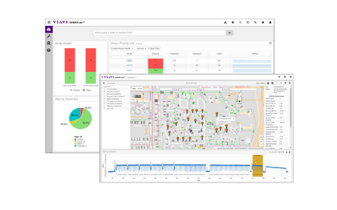The height and width of the screenshot is (210, 337).
Task: Click the award badge icon in sidebar
Action: pos(49,43)
